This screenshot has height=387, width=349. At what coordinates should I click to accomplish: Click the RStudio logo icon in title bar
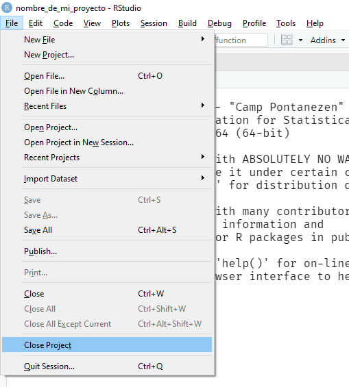pos(7,8)
